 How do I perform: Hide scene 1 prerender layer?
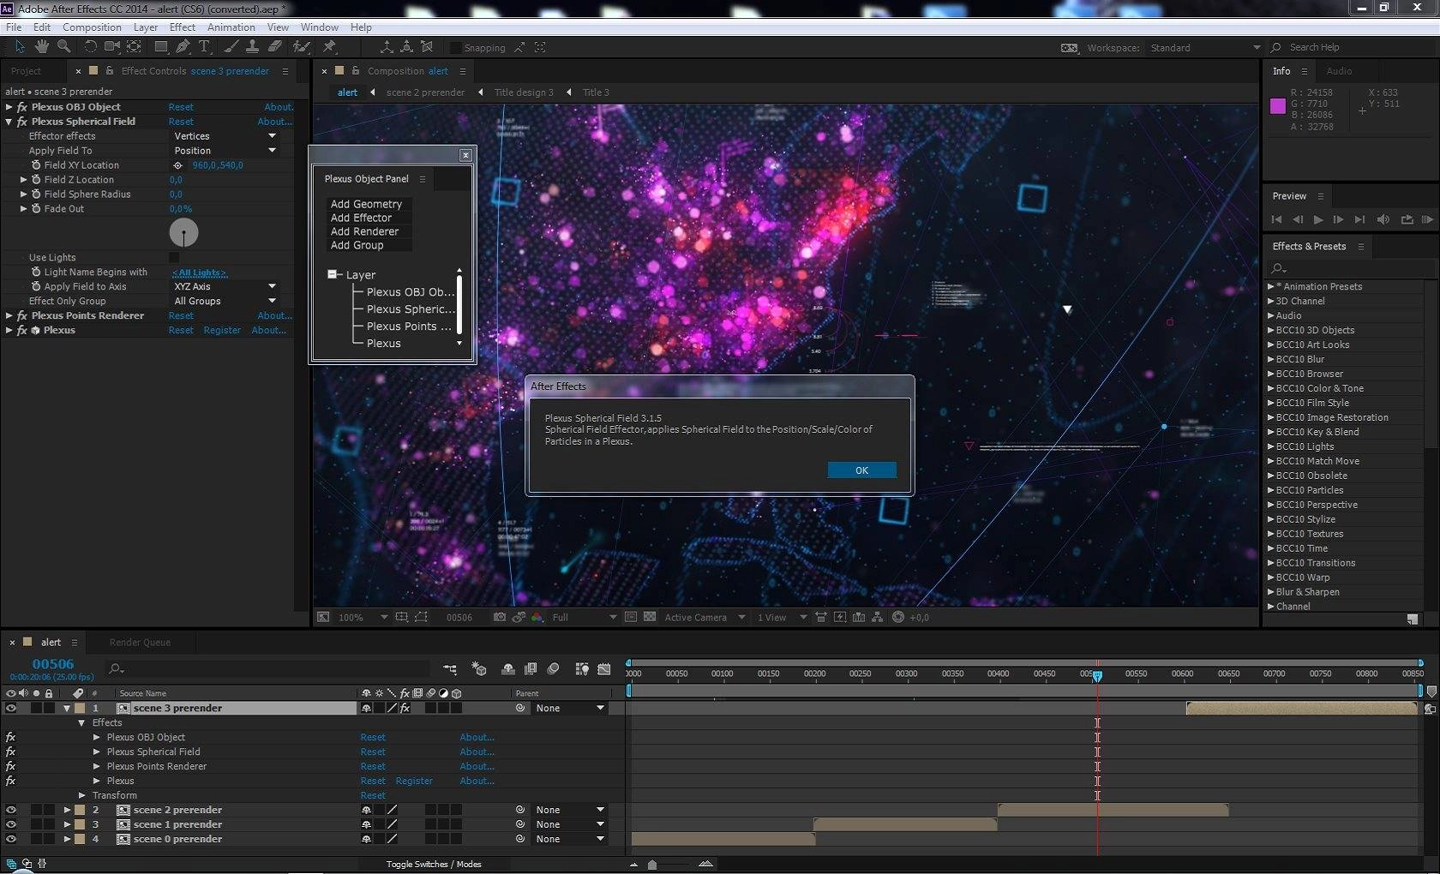point(11,824)
